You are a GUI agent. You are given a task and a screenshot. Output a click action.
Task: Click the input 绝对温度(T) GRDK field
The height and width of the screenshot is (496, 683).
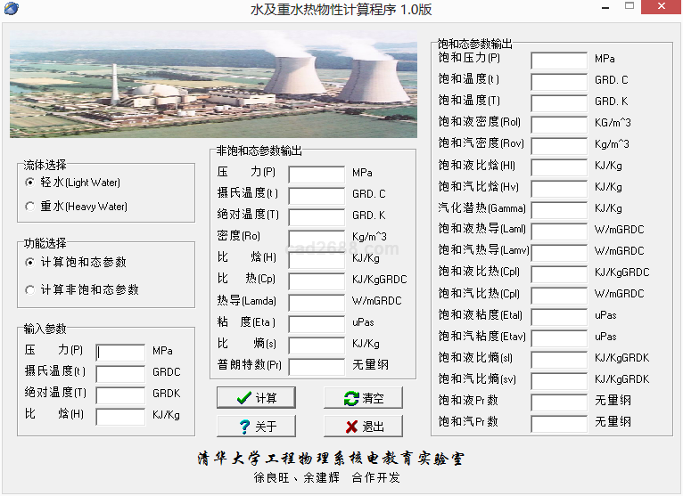[120, 395]
